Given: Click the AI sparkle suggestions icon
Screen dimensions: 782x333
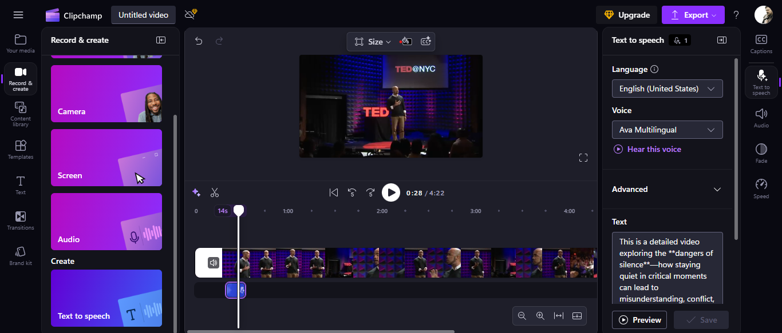Looking at the screenshot, I should (x=196, y=192).
